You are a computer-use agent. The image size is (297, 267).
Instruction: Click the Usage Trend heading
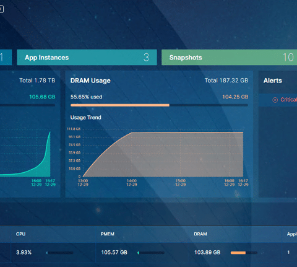pos(86,118)
